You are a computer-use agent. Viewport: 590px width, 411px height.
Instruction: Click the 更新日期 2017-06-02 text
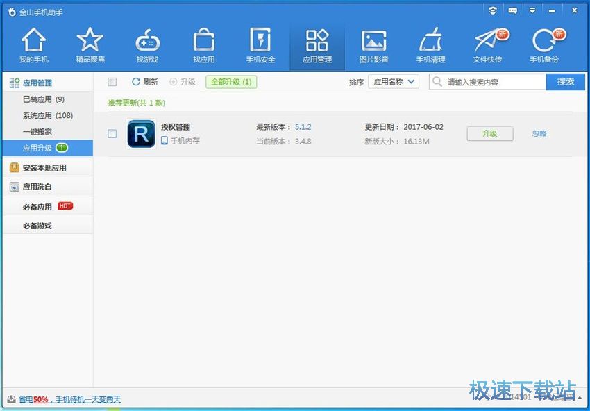click(404, 127)
